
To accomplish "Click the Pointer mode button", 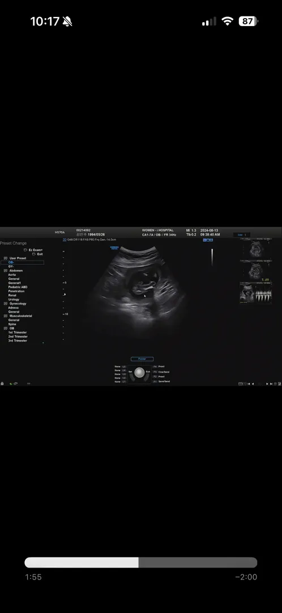I will point(142,359).
